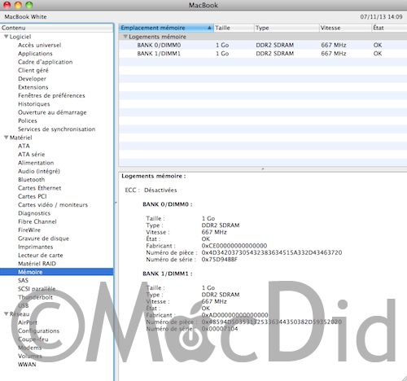Screen dimensions: 407x381
Task: Open Services de synchronisation entry
Action: pos(57,129)
